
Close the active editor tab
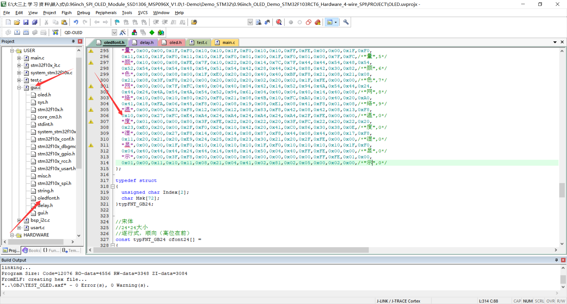562,42
